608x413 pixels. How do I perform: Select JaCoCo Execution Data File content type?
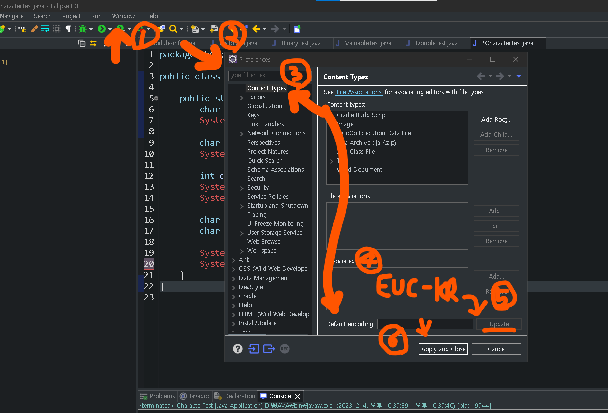(x=374, y=133)
